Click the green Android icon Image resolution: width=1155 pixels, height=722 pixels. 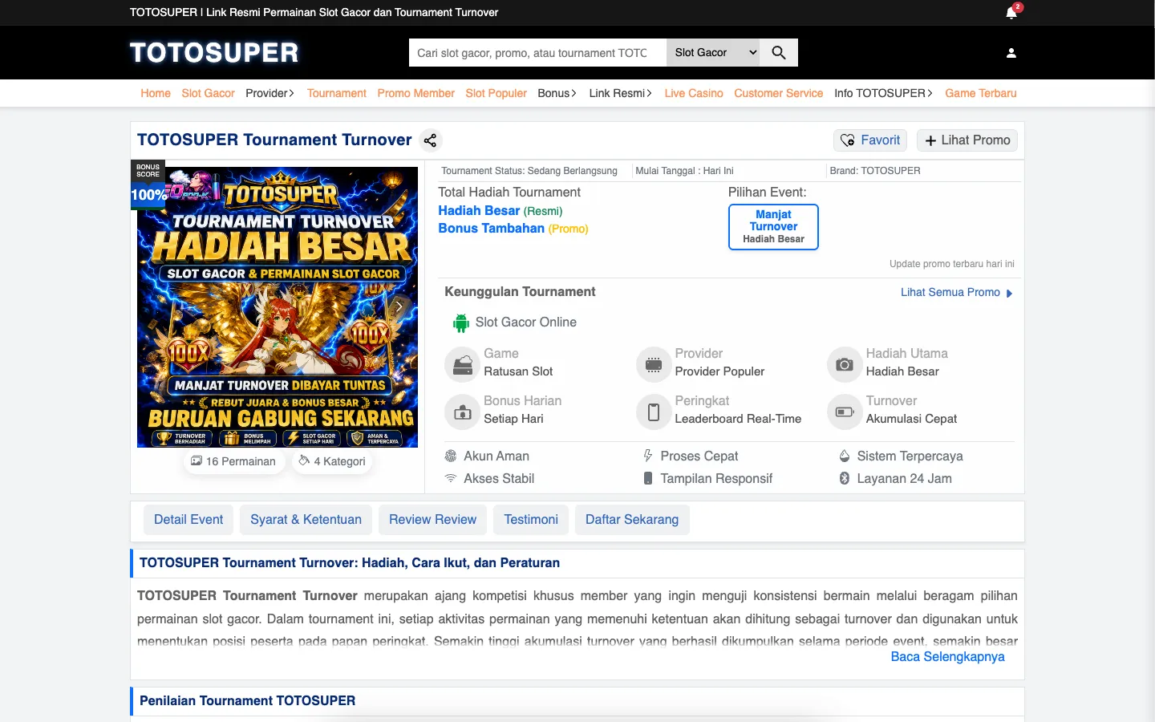click(461, 323)
